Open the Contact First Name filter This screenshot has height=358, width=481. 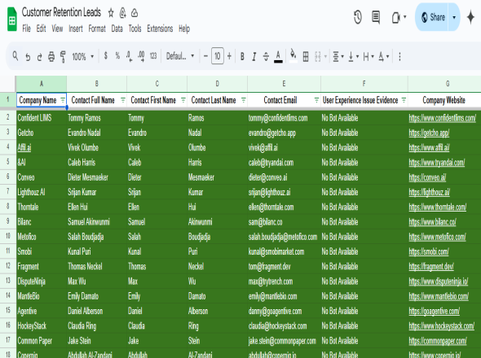(183, 100)
